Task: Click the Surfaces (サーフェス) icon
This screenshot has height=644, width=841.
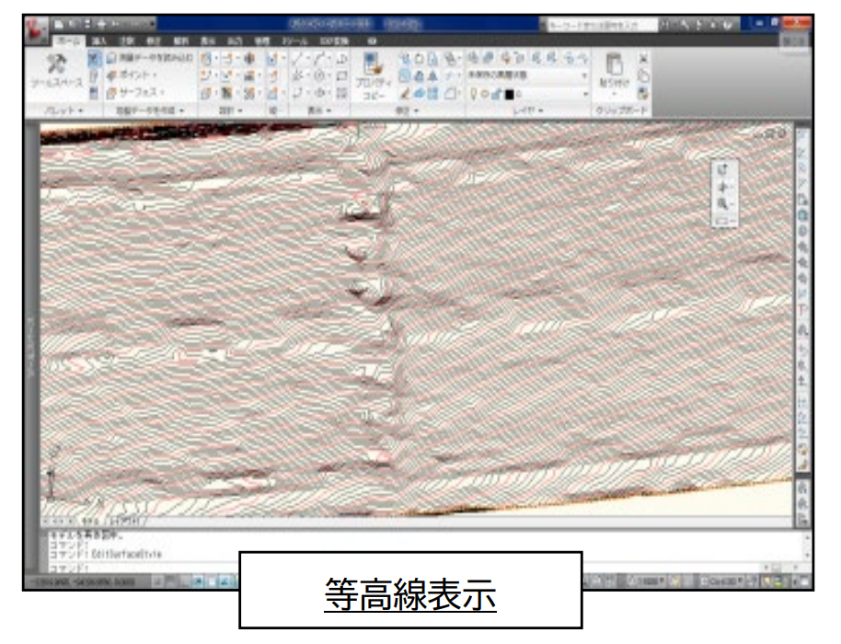Action: click(111, 93)
